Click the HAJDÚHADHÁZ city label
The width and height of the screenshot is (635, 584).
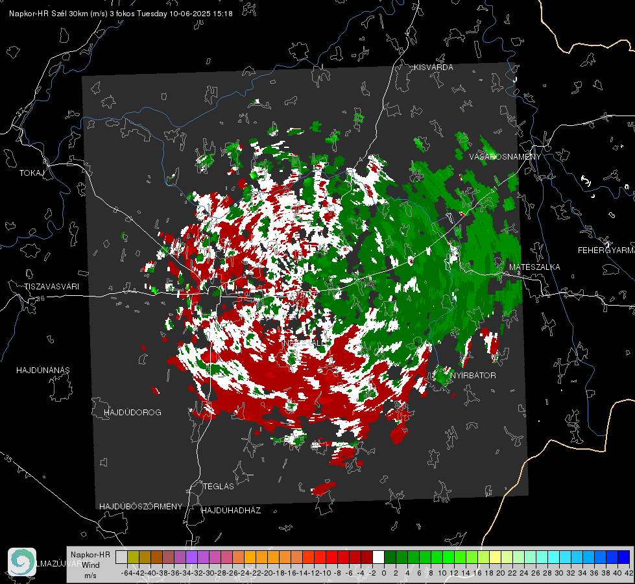[231, 511]
